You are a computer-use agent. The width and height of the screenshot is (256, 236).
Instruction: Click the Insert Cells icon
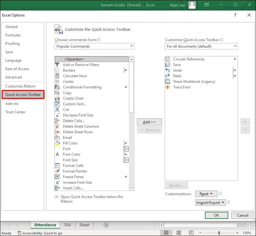pyautogui.click(x=57, y=188)
